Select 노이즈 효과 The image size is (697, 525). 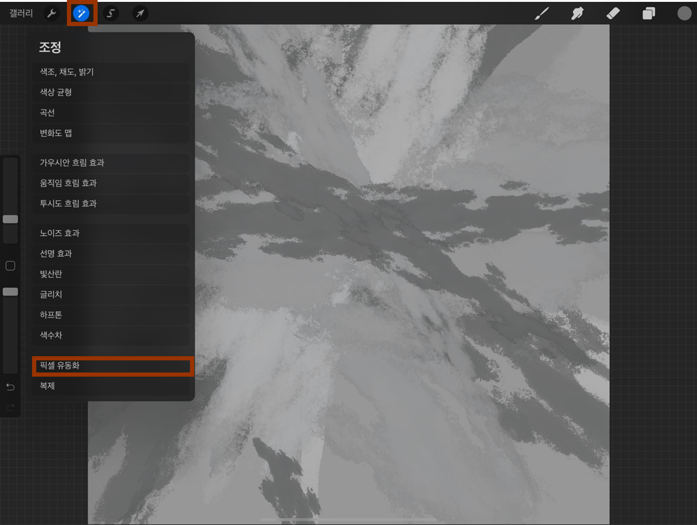coord(111,233)
